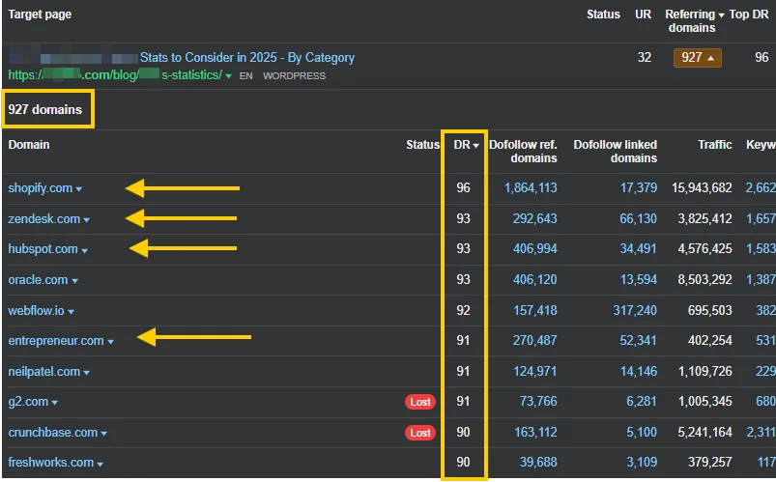Image resolution: width=776 pixels, height=482 pixels.
Task: Select shopify.com traffic value 15,943,682
Action: click(x=702, y=188)
